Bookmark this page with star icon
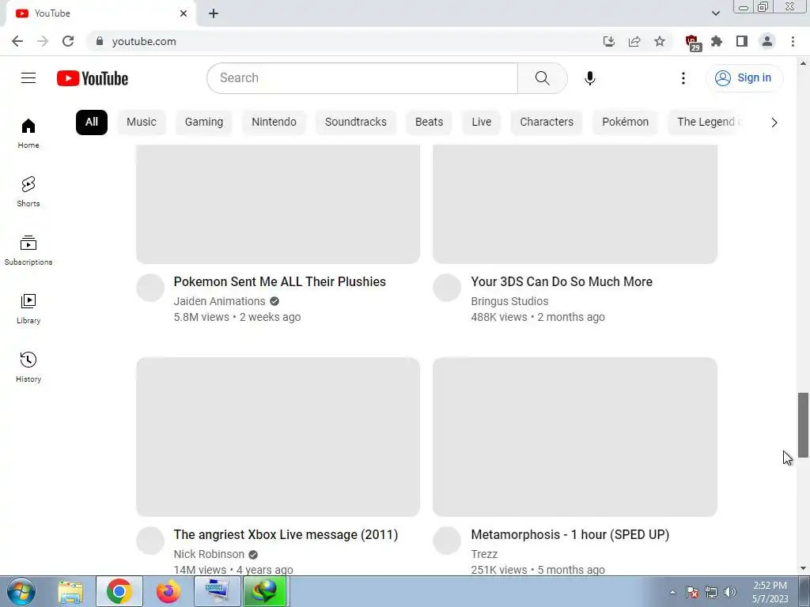This screenshot has height=607, width=810. pyautogui.click(x=659, y=41)
